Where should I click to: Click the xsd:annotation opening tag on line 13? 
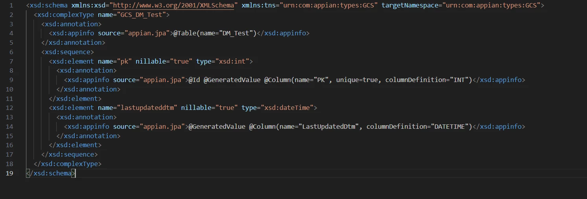click(86, 117)
